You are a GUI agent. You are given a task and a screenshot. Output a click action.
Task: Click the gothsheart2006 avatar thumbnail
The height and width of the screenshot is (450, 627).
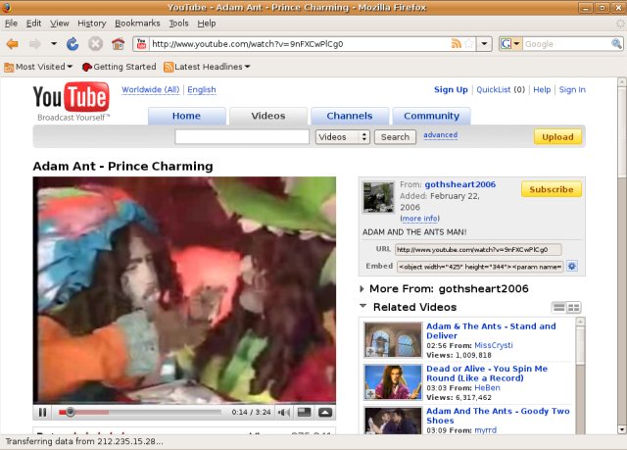click(378, 197)
